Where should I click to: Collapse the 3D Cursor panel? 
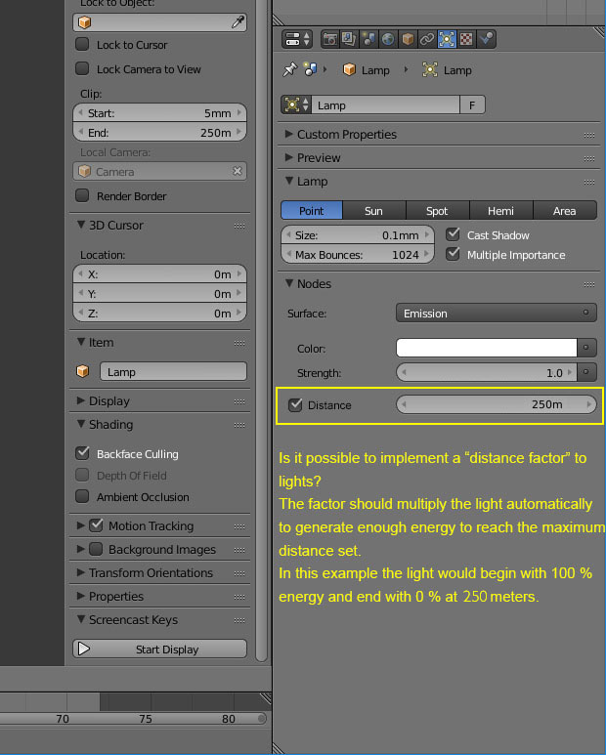point(81,225)
